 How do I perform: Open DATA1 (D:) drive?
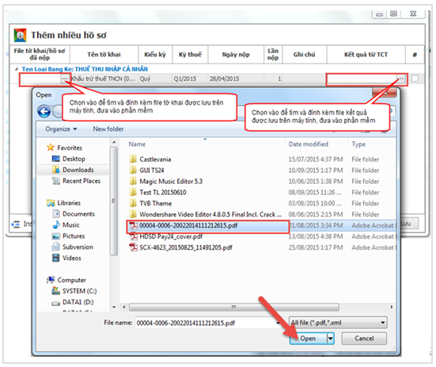(78, 302)
